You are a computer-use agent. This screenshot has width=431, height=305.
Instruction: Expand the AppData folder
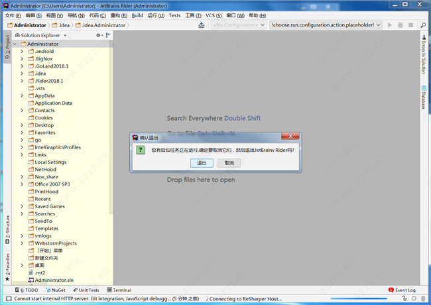22,95
